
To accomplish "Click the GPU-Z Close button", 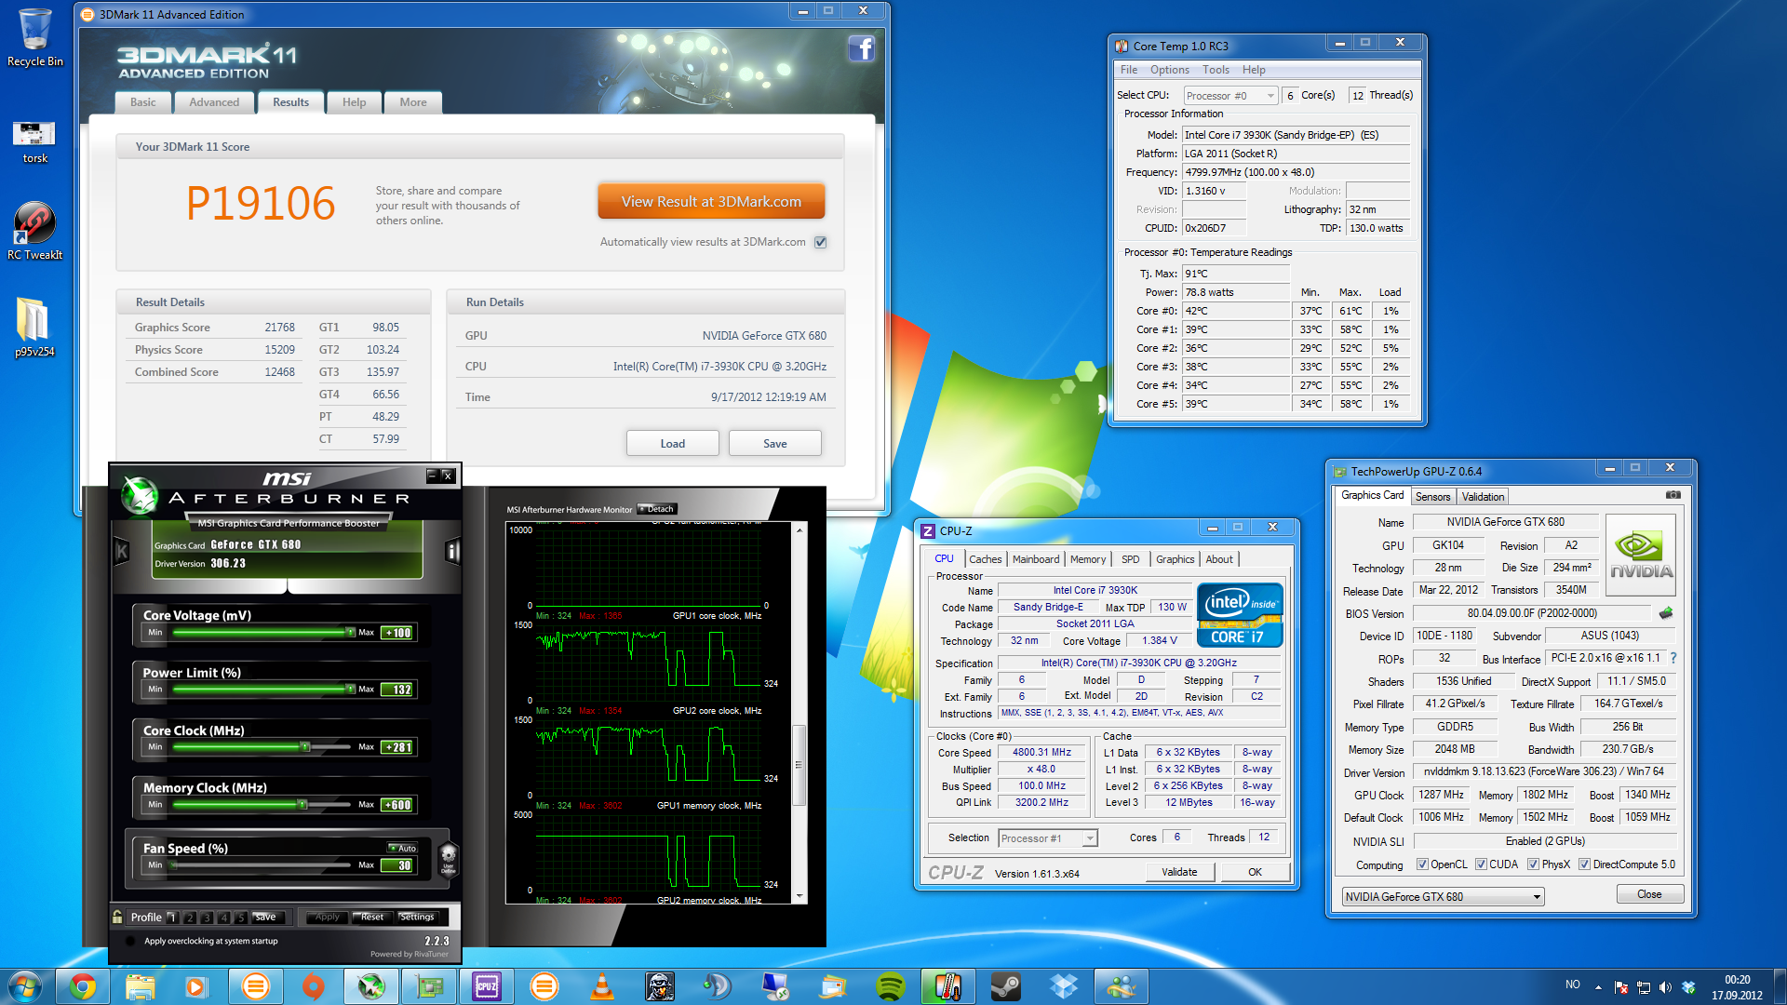I will pyautogui.click(x=1649, y=894).
